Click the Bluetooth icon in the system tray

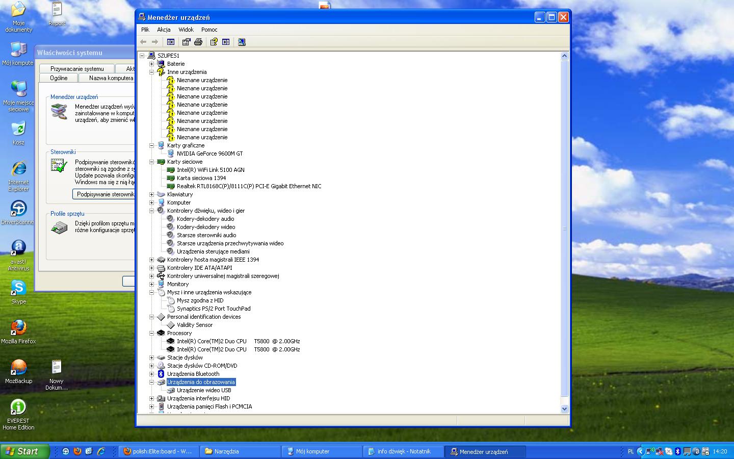pos(677,451)
